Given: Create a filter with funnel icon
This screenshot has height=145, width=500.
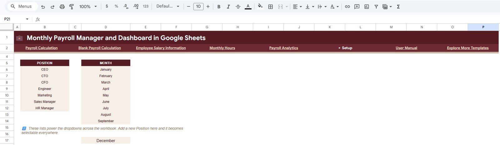Looking at the screenshot, I should click(376, 7).
